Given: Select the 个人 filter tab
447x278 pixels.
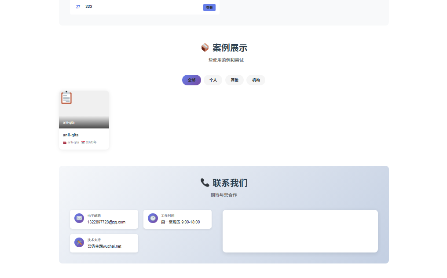Looking at the screenshot, I should 213,80.
